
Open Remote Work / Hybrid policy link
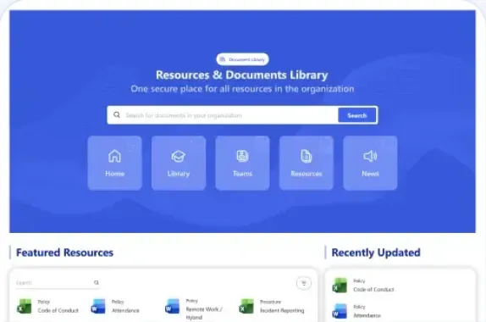coord(204,313)
